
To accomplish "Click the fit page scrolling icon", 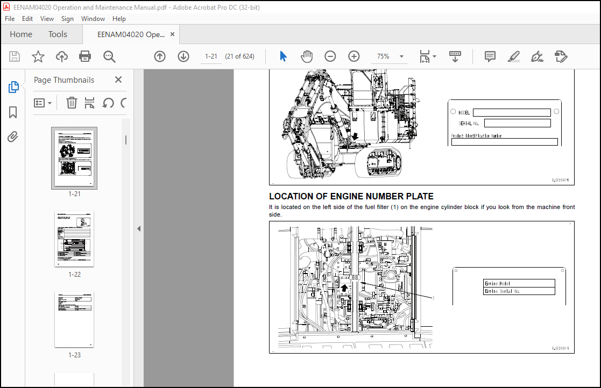I will tap(425, 56).
